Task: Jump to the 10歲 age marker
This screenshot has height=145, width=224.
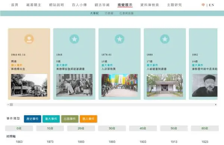Action: [50, 128]
